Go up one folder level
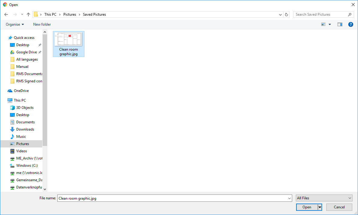The height and width of the screenshot is (215, 358). (28, 14)
